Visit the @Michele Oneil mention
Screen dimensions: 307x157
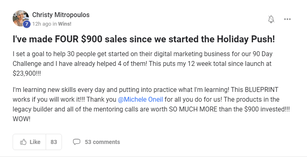pos(140,99)
